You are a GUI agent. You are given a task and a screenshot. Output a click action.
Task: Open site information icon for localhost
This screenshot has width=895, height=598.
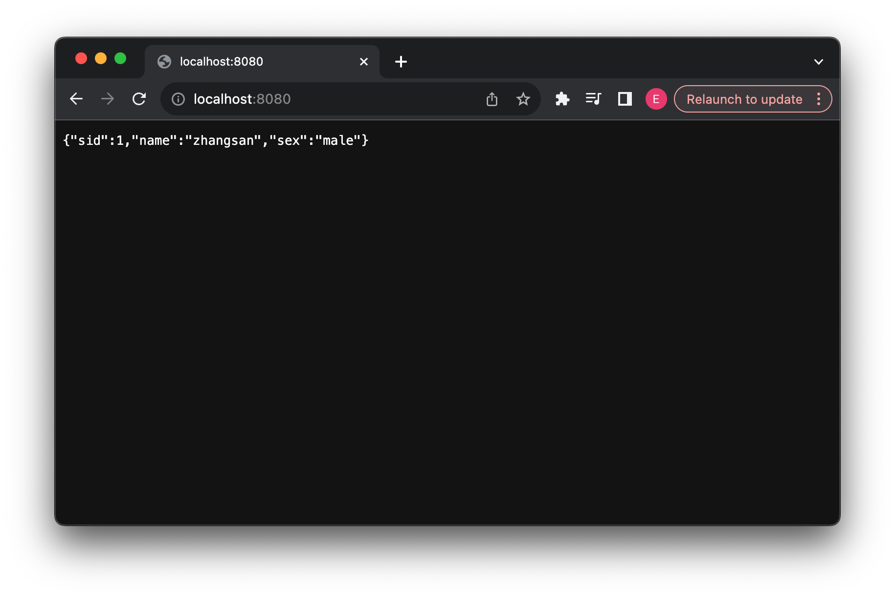[x=178, y=99]
